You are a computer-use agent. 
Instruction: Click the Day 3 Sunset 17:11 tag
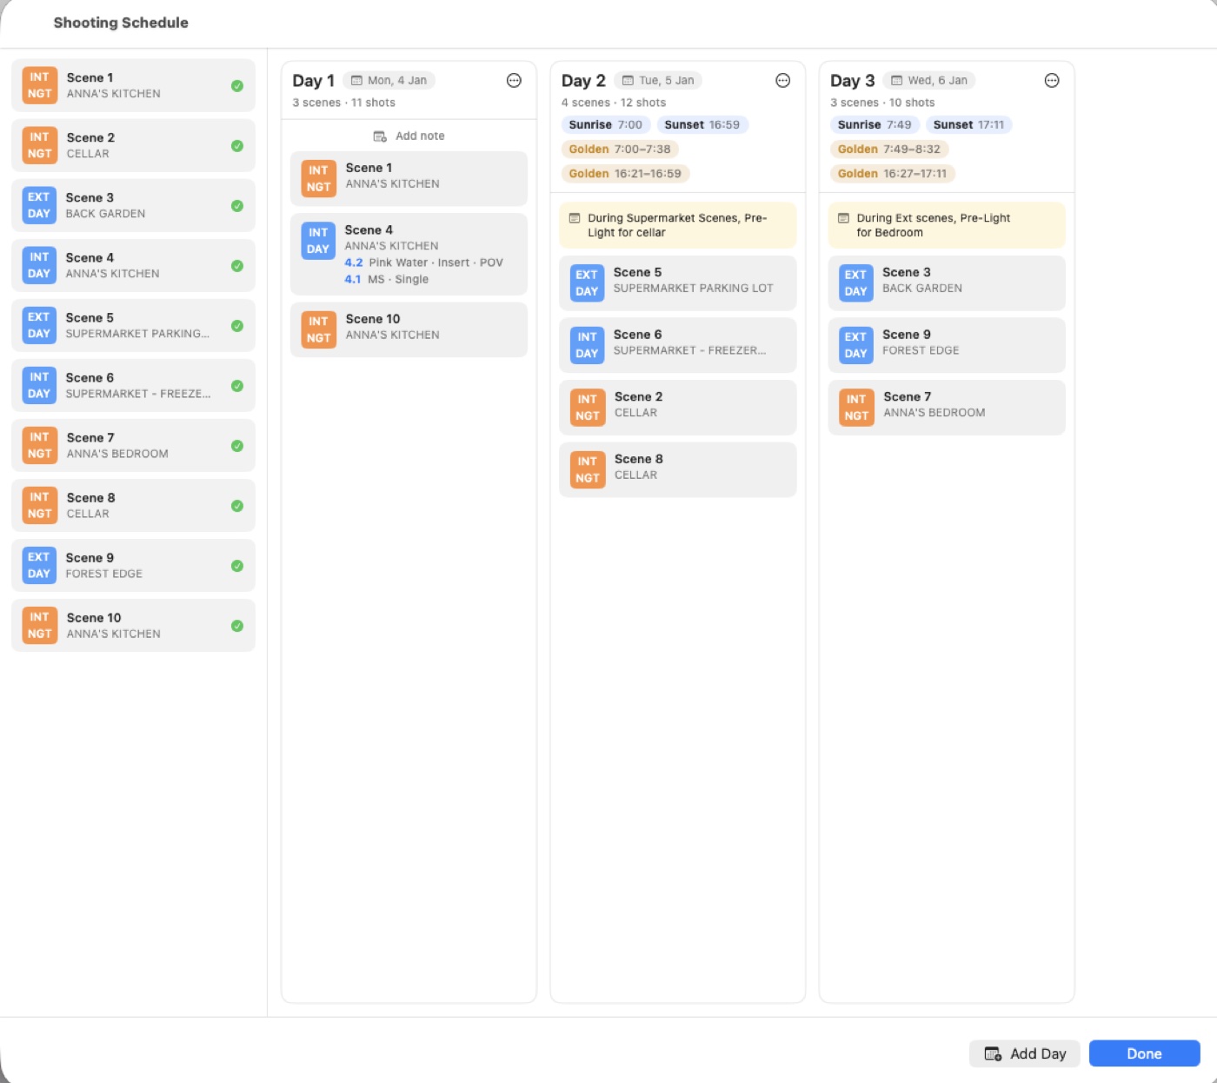[968, 125]
